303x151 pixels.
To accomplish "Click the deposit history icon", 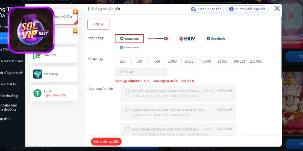I will coord(194,9).
